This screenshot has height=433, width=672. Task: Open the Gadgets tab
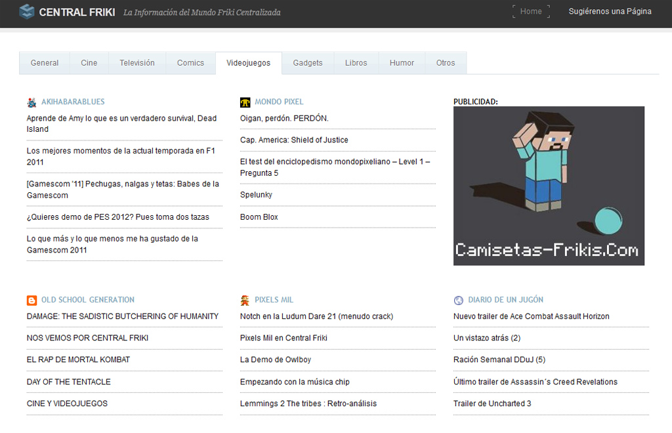[x=308, y=63]
